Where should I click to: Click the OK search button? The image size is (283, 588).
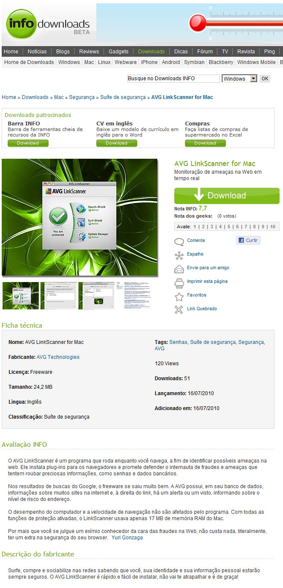tap(265, 79)
